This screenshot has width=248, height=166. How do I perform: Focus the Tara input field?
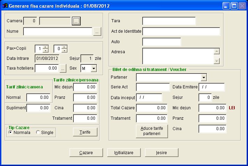(x=169, y=21)
